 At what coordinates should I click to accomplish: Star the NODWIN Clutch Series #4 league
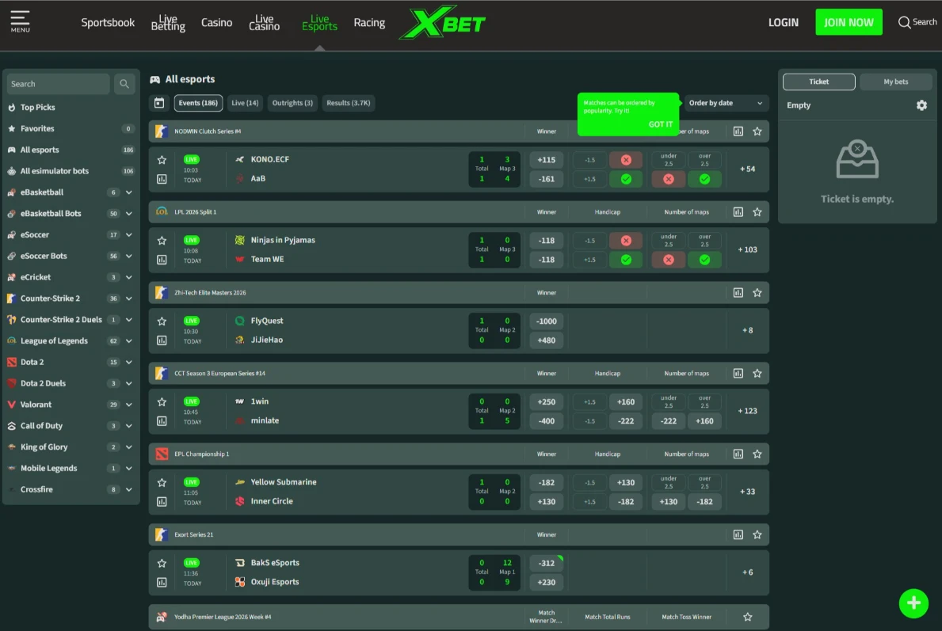(757, 131)
